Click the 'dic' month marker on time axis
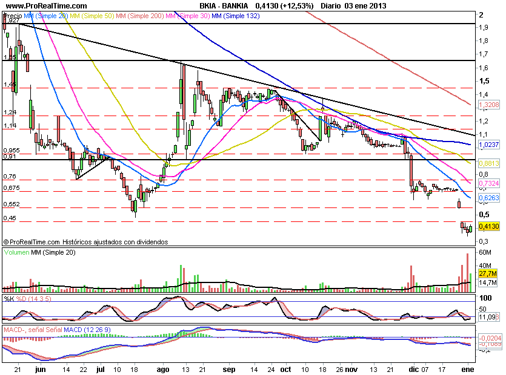This screenshot has height=375, width=506. click(x=413, y=369)
